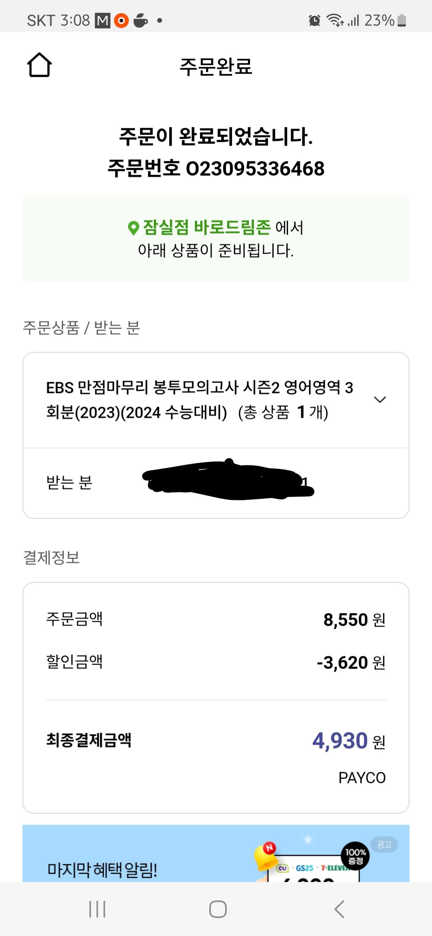Expand the ordered product details chevron
The height and width of the screenshot is (936, 432).
[380, 399]
